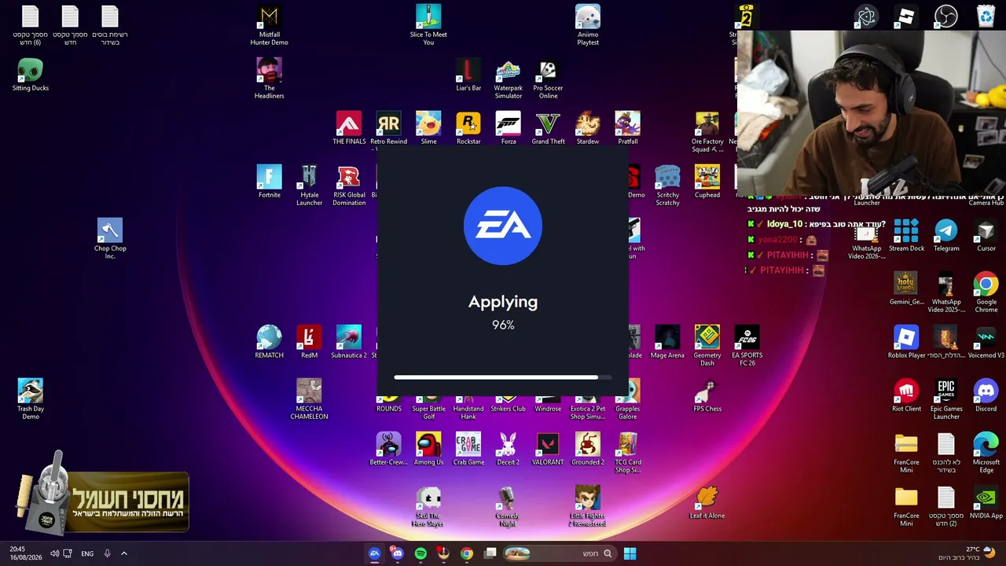The width and height of the screenshot is (1006, 566).
Task: Select the Comedy Night icon
Action: point(508,506)
